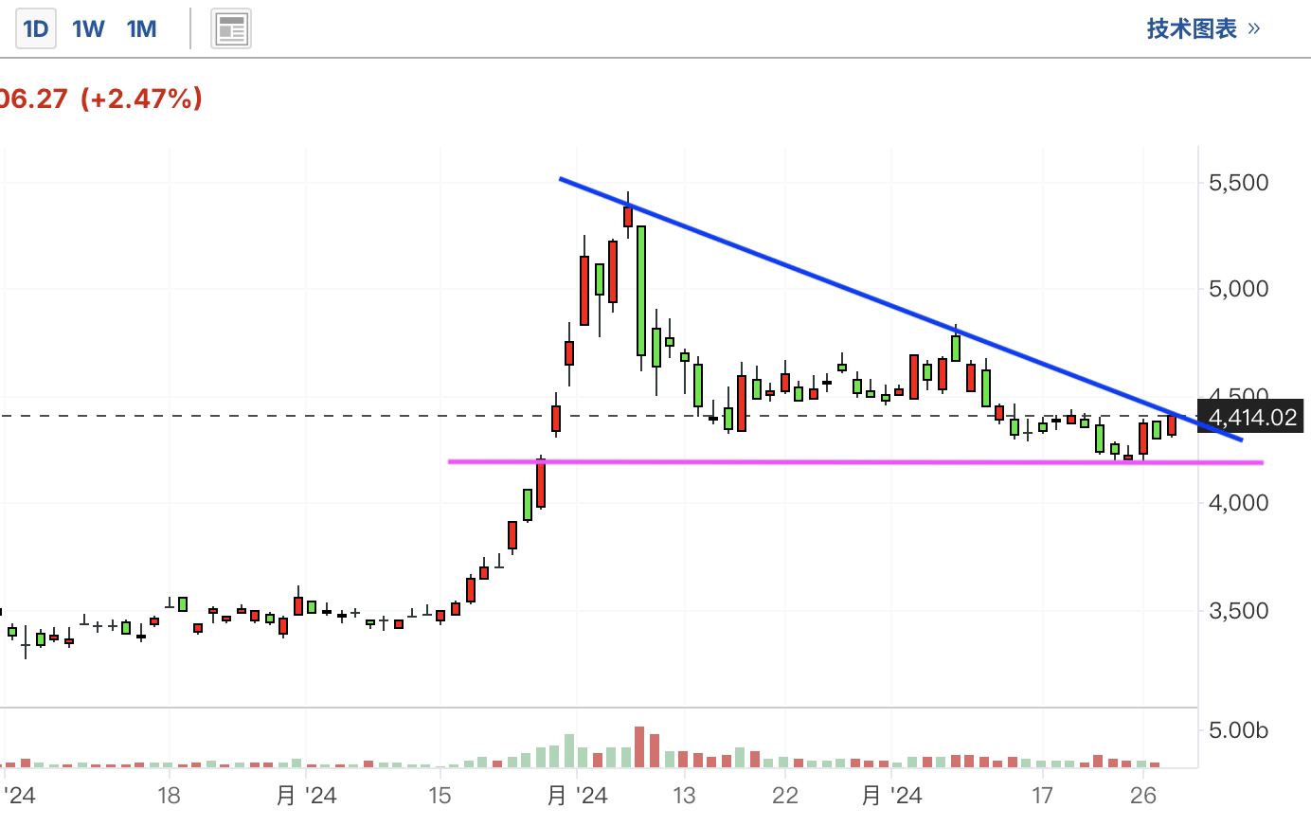Open the 技术图表 link
The height and width of the screenshot is (826, 1311).
point(1203,28)
